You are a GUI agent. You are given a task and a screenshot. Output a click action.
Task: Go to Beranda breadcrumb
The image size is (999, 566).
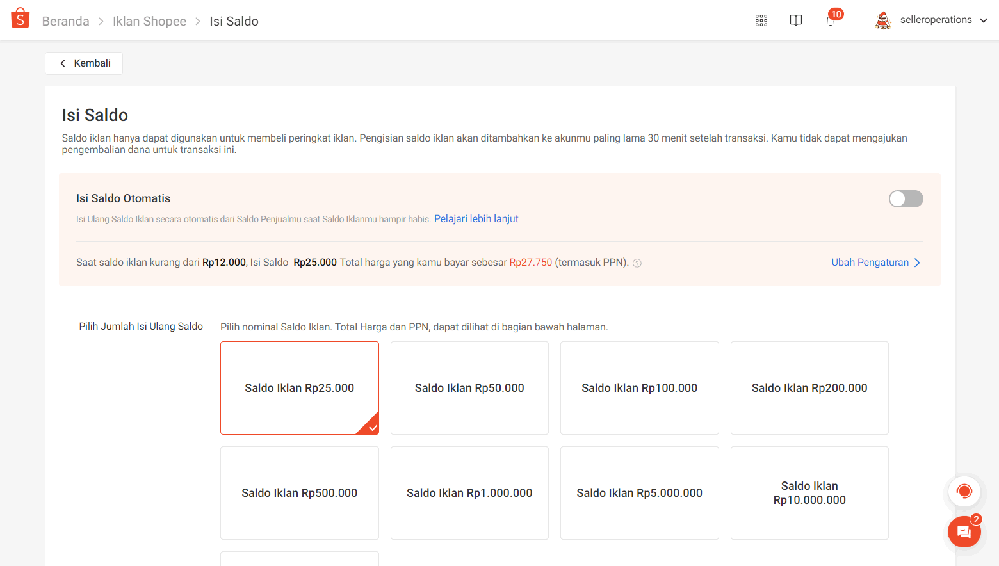coord(65,21)
